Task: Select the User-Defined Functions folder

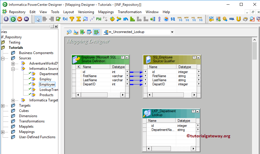Action: pyautogui.click(x=37, y=137)
